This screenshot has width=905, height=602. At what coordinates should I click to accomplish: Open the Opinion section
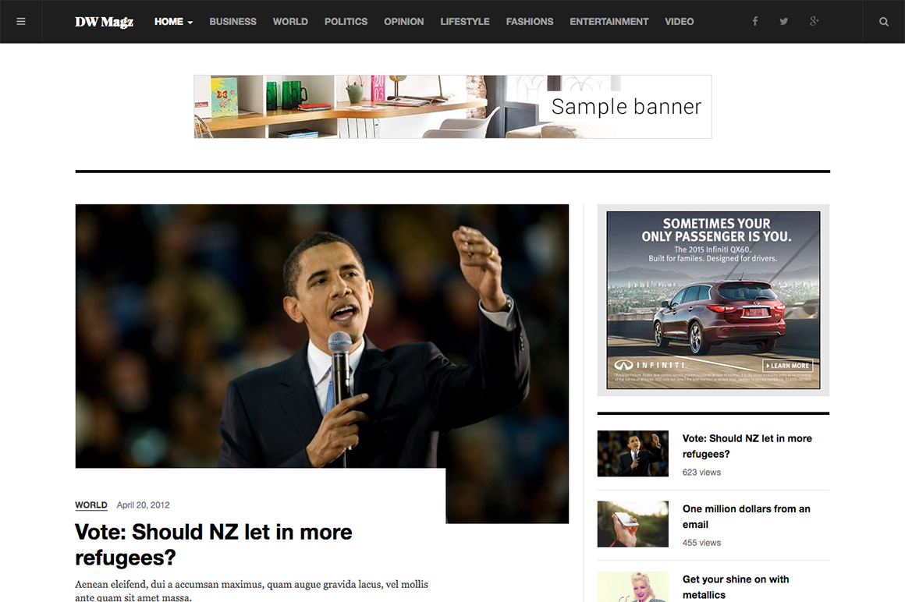point(404,22)
